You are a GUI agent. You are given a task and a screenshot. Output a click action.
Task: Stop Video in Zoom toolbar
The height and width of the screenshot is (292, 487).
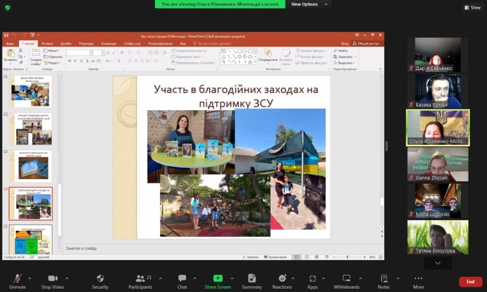pyautogui.click(x=53, y=282)
